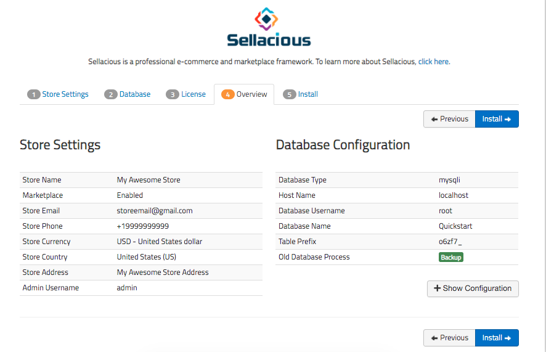The width and height of the screenshot is (546, 352).
Task: Click the phone number '+19999999999'
Action: [143, 226]
